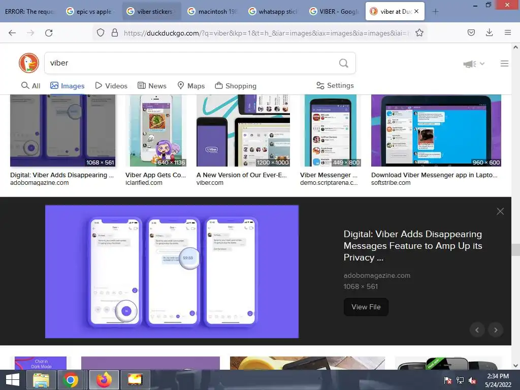The height and width of the screenshot is (390, 520).
Task: Open the 'Digital: Viber Adds Disappearing Messages' title link
Action: (413, 246)
